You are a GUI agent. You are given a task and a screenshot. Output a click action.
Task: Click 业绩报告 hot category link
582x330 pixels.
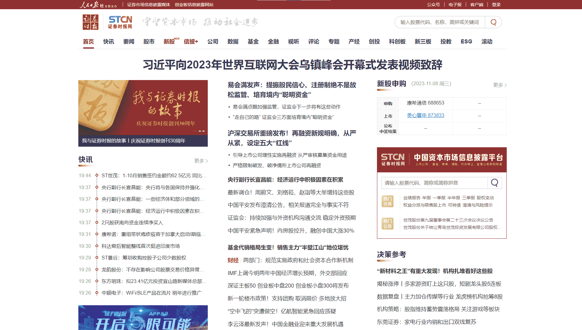click(412, 198)
